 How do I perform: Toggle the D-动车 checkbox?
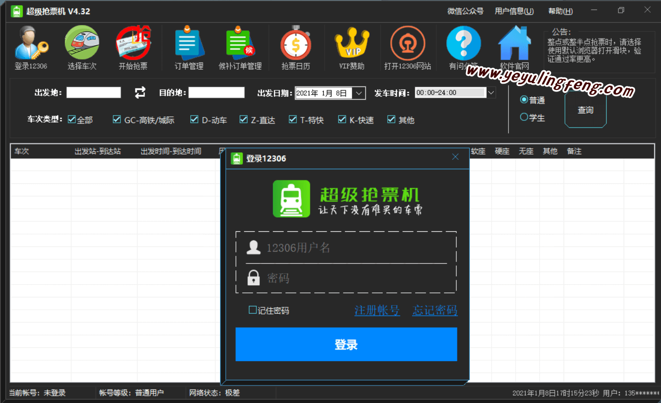tap(194, 119)
